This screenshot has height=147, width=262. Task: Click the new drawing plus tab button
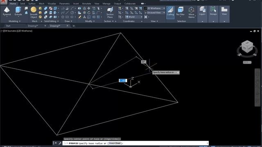point(74,26)
